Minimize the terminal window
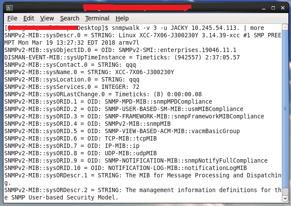Screen dimensions: 291x206 264,8
